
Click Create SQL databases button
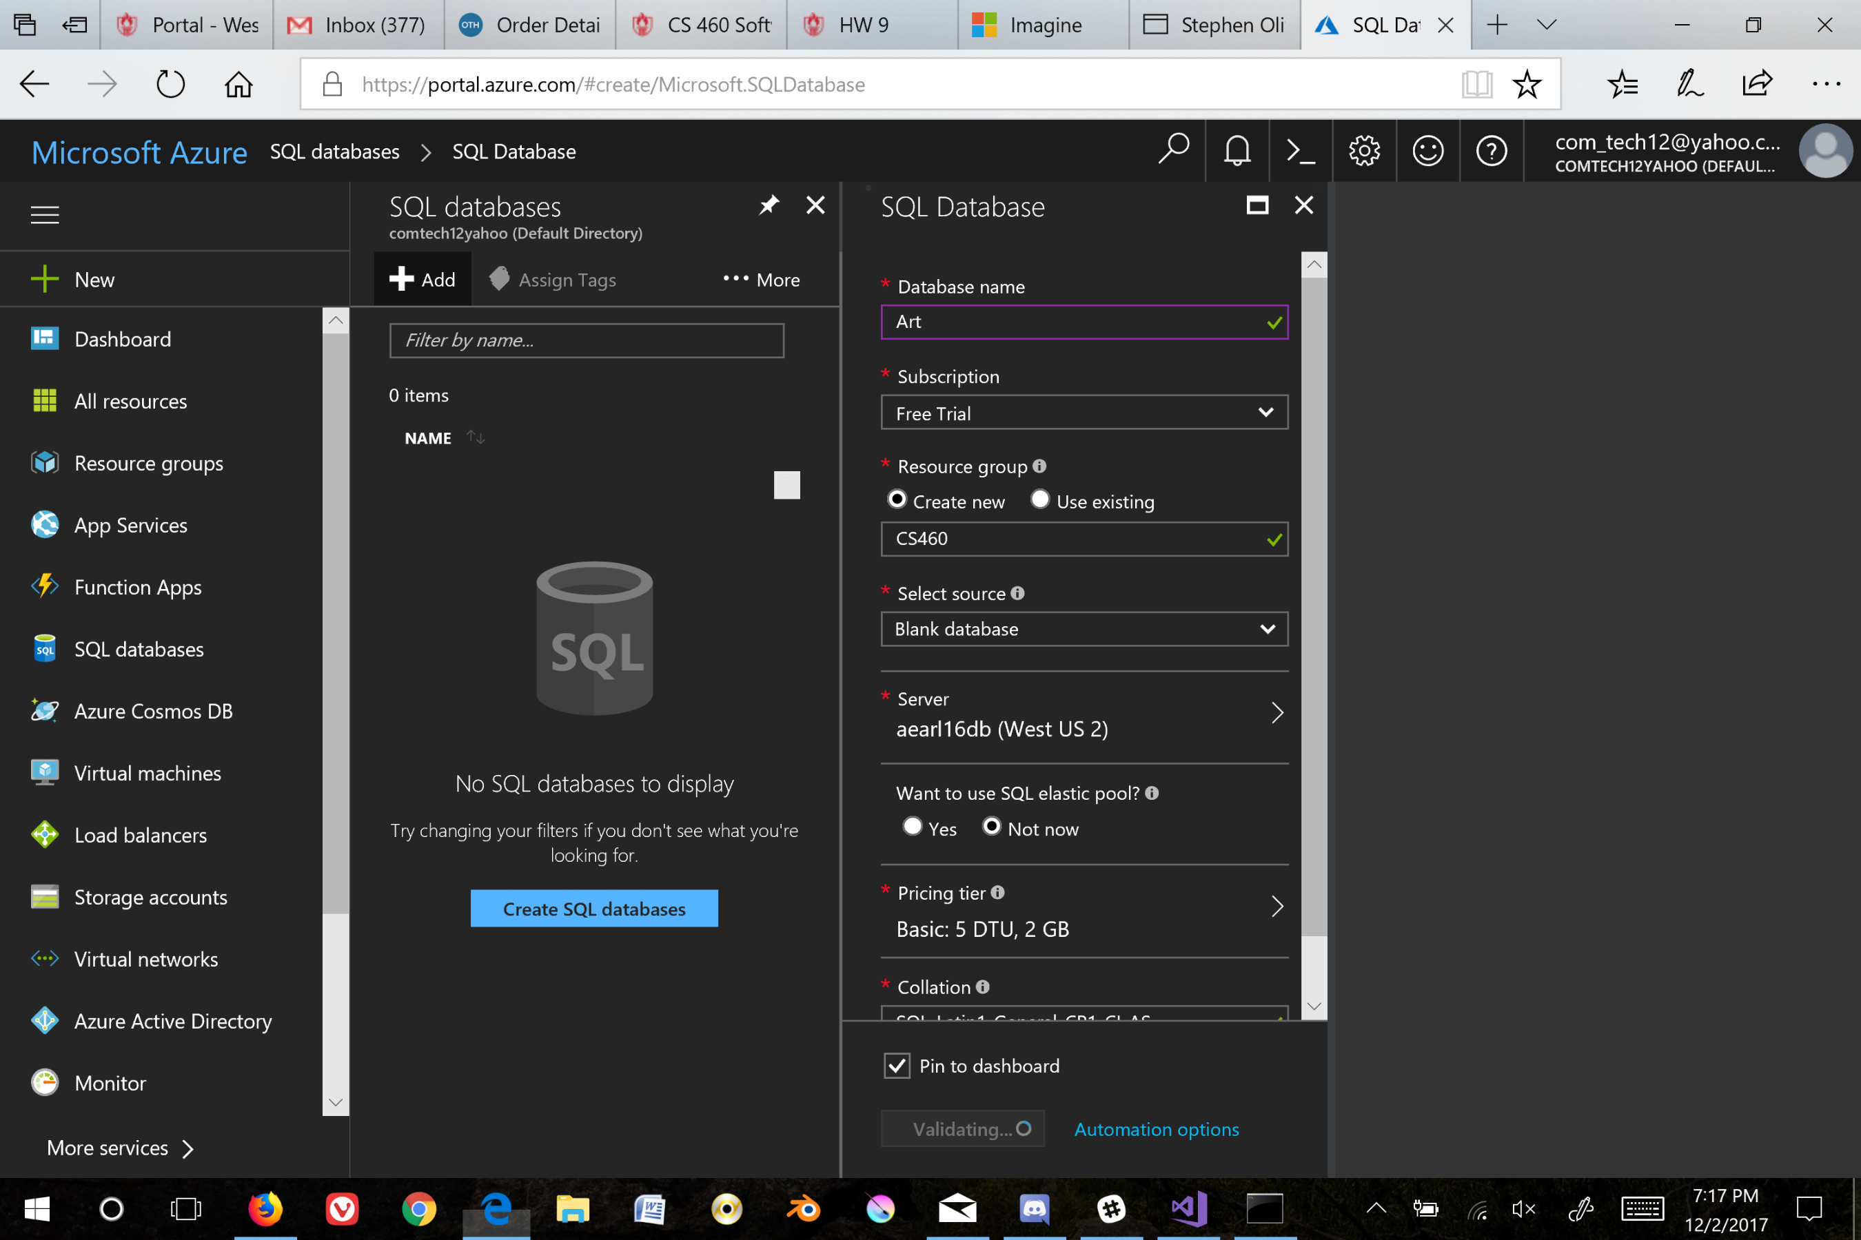coord(593,908)
